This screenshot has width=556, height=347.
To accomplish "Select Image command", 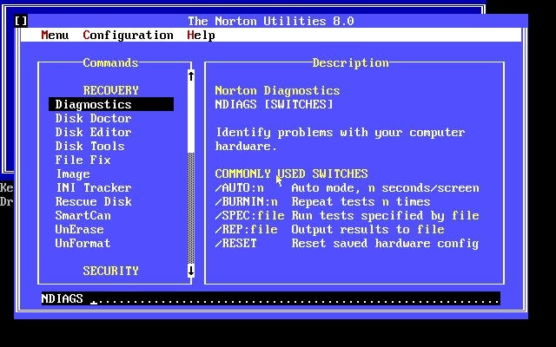I will coord(73,173).
